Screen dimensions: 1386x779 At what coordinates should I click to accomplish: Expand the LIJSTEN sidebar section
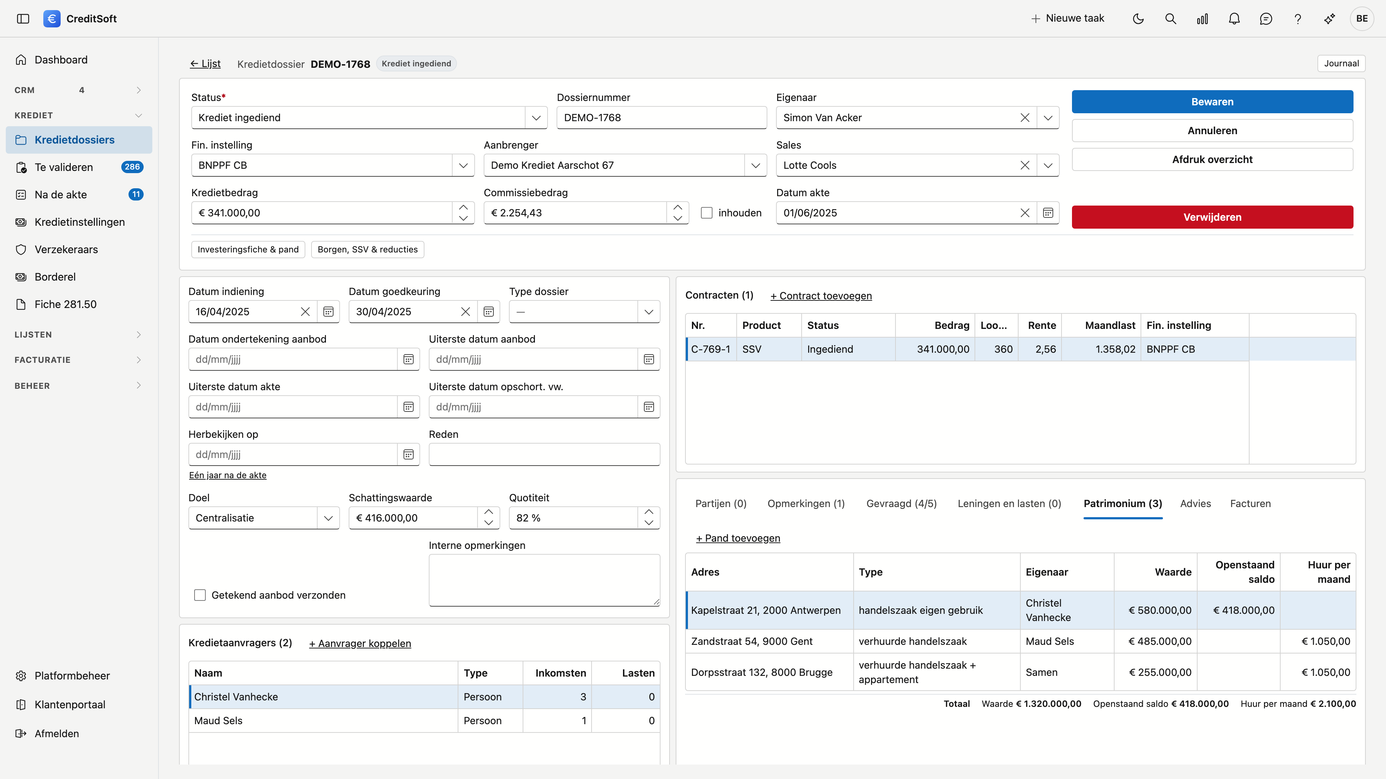(79, 334)
